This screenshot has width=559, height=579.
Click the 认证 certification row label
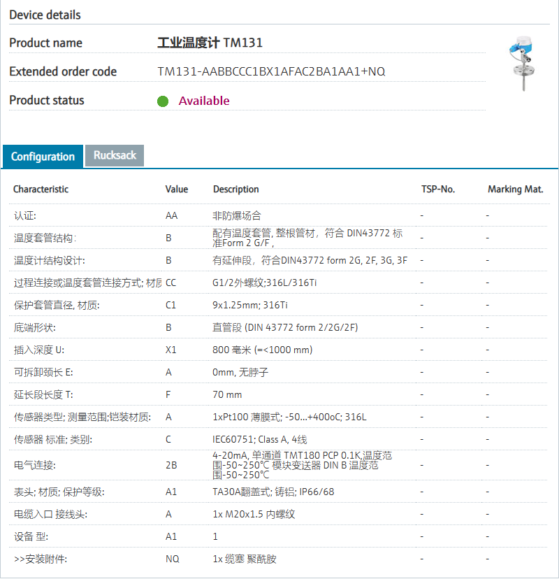(x=25, y=216)
